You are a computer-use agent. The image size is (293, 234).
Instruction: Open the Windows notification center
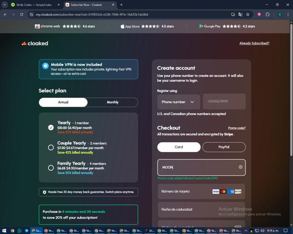coord(286,231)
